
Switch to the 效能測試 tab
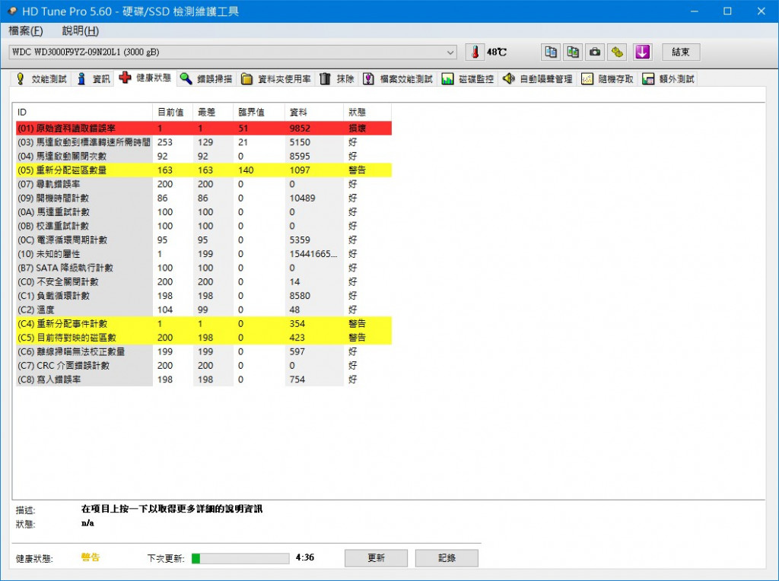[42, 79]
